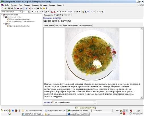The width and height of the screenshot is (144, 116).
Task: Click the binoculars search icon
Action: tap(38, 9)
